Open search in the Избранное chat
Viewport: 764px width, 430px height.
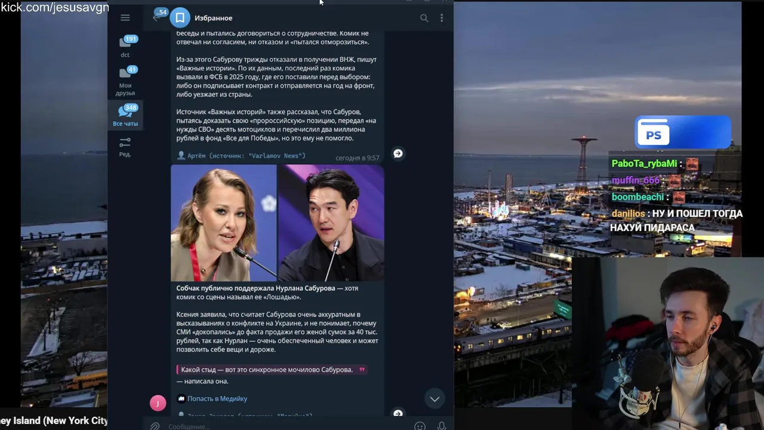pyautogui.click(x=424, y=18)
